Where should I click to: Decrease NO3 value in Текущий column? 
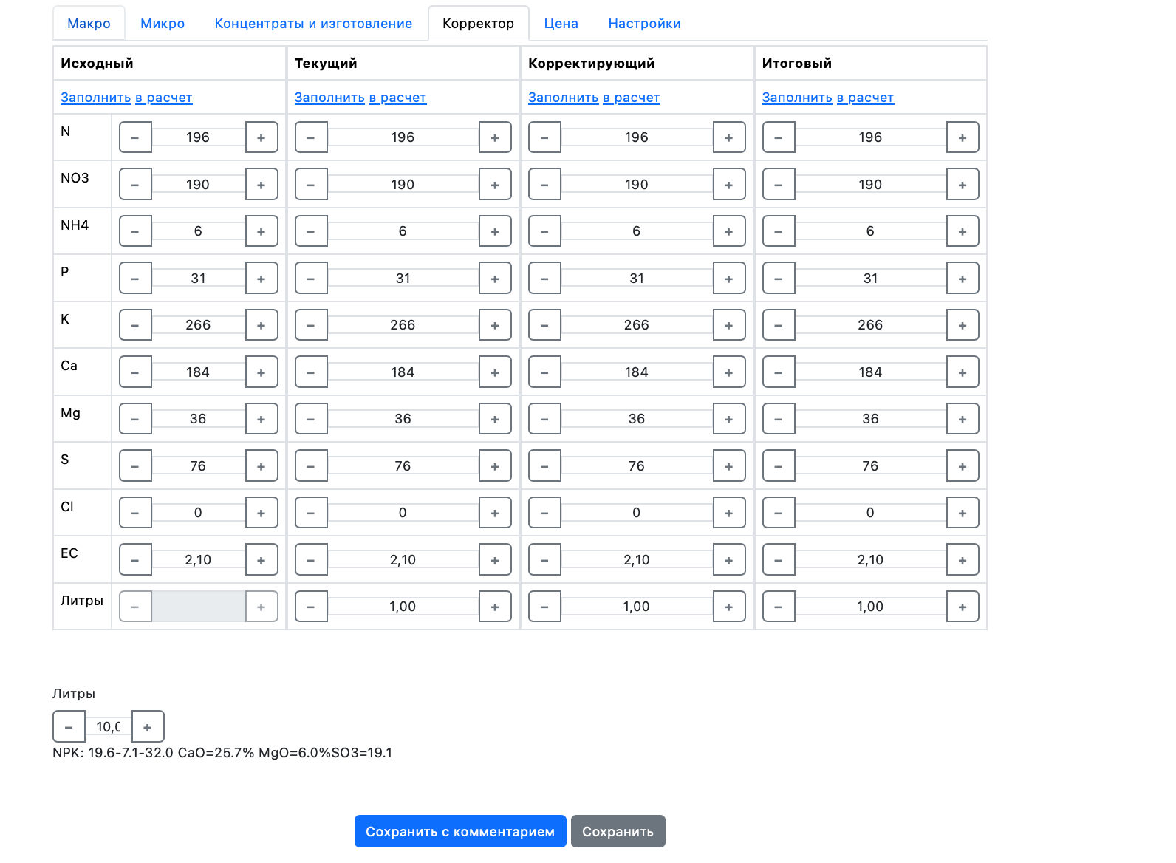(x=311, y=185)
